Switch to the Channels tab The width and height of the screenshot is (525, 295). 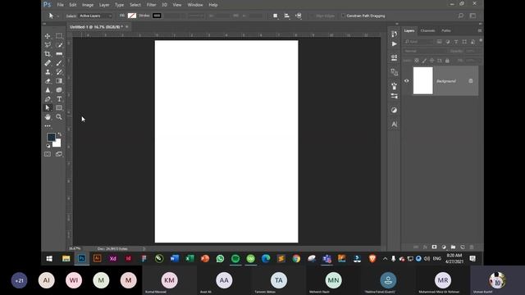click(x=427, y=31)
